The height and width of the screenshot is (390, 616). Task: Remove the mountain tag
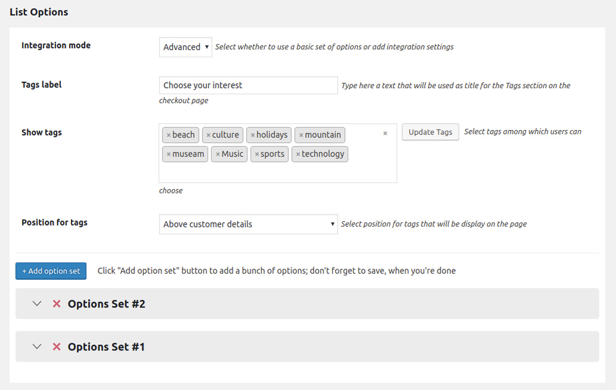(x=301, y=135)
